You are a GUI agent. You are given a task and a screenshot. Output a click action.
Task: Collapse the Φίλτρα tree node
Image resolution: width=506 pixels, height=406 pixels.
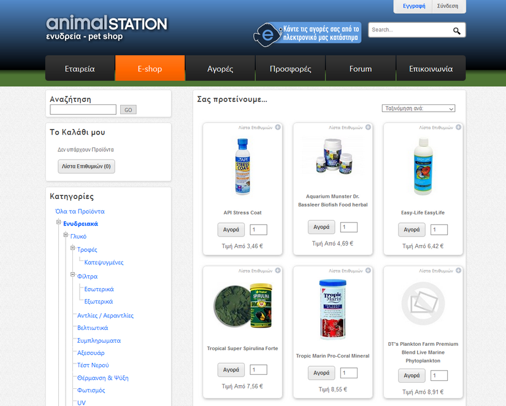pyautogui.click(x=72, y=275)
